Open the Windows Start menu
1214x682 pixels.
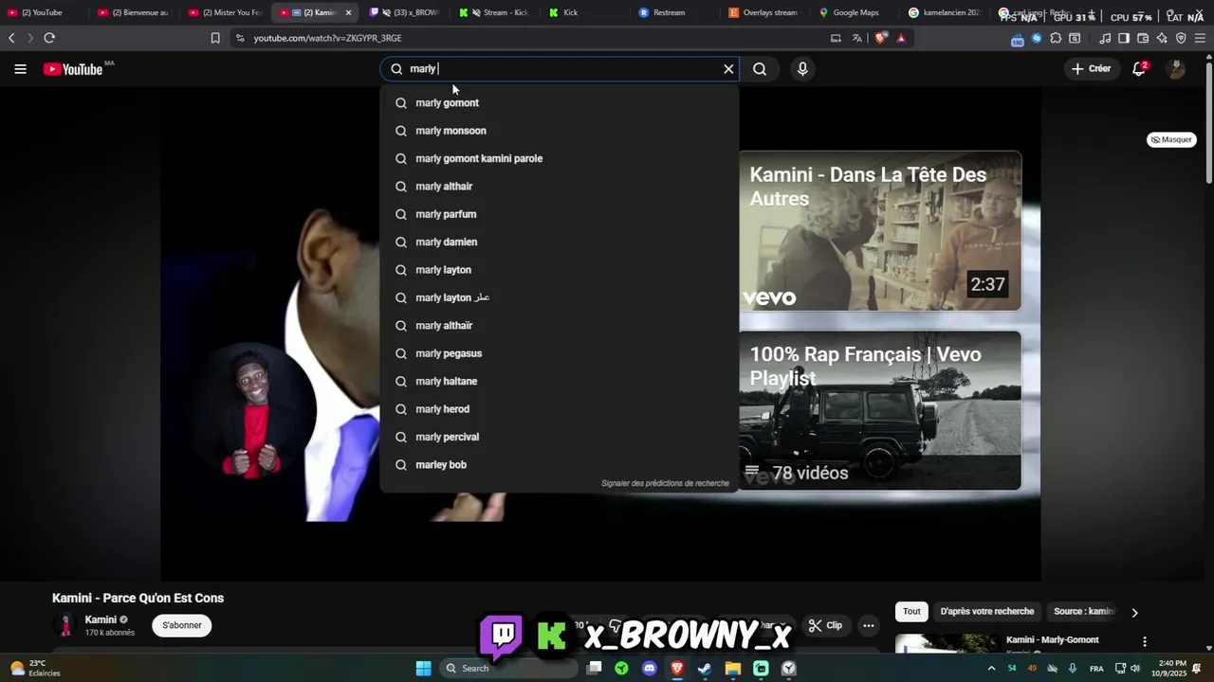[x=423, y=668]
